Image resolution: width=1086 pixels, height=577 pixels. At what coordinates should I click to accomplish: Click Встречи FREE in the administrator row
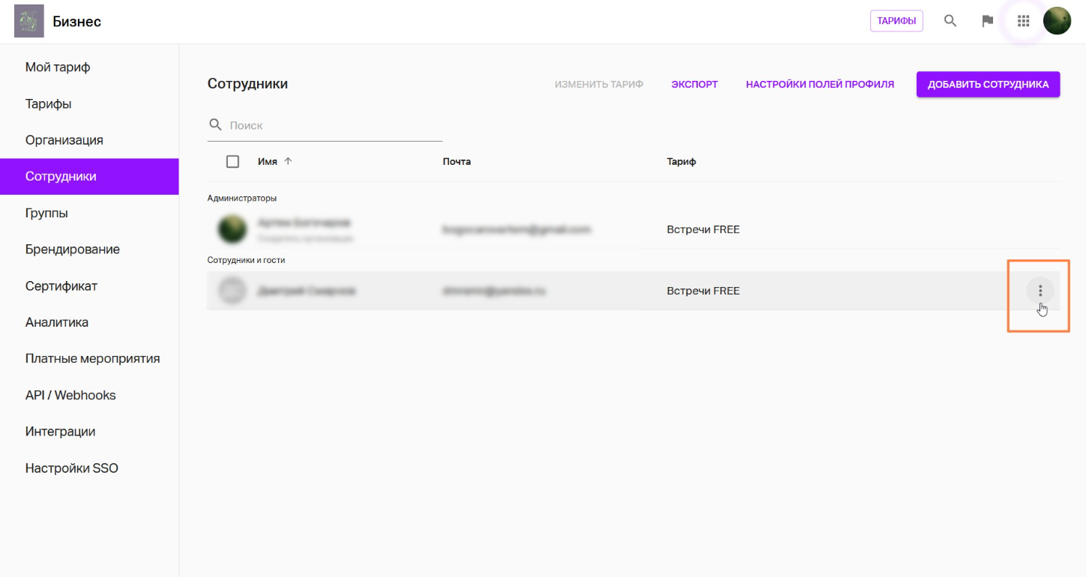pos(703,229)
